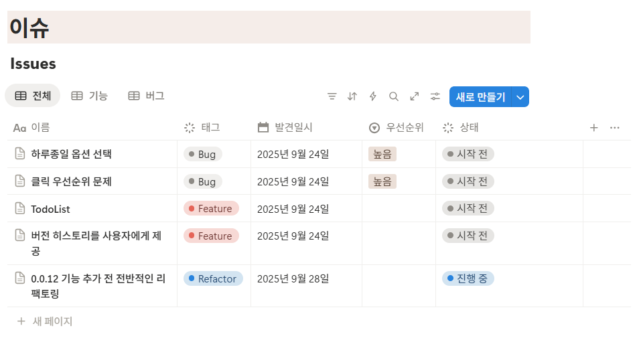Click 높음 priority of 하루종일 옵션 선택
637x338 pixels.
pos(382,154)
